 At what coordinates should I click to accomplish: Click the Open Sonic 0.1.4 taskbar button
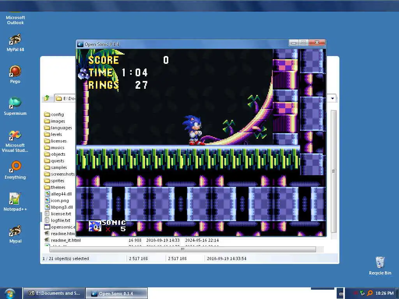tap(116, 294)
